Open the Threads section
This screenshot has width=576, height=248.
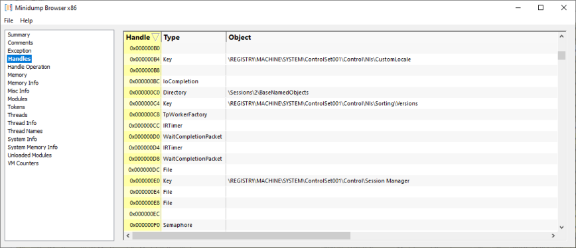click(x=18, y=115)
